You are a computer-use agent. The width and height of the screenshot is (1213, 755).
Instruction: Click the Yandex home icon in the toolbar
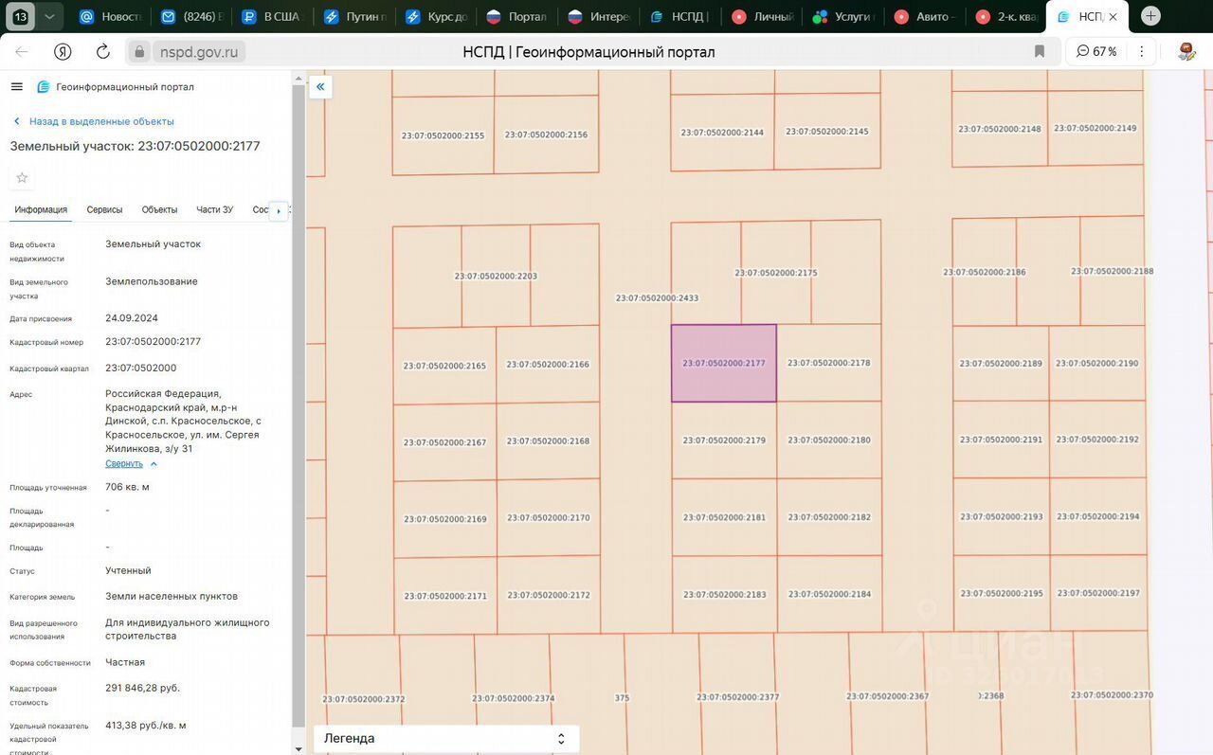(x=63, y=51)
